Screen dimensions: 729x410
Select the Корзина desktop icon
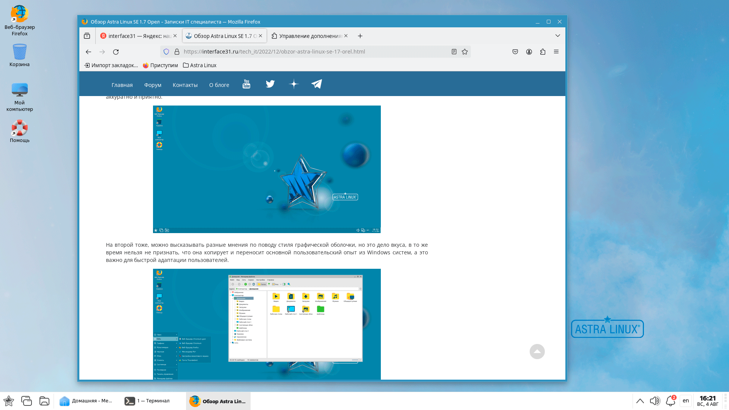(19, 55)
